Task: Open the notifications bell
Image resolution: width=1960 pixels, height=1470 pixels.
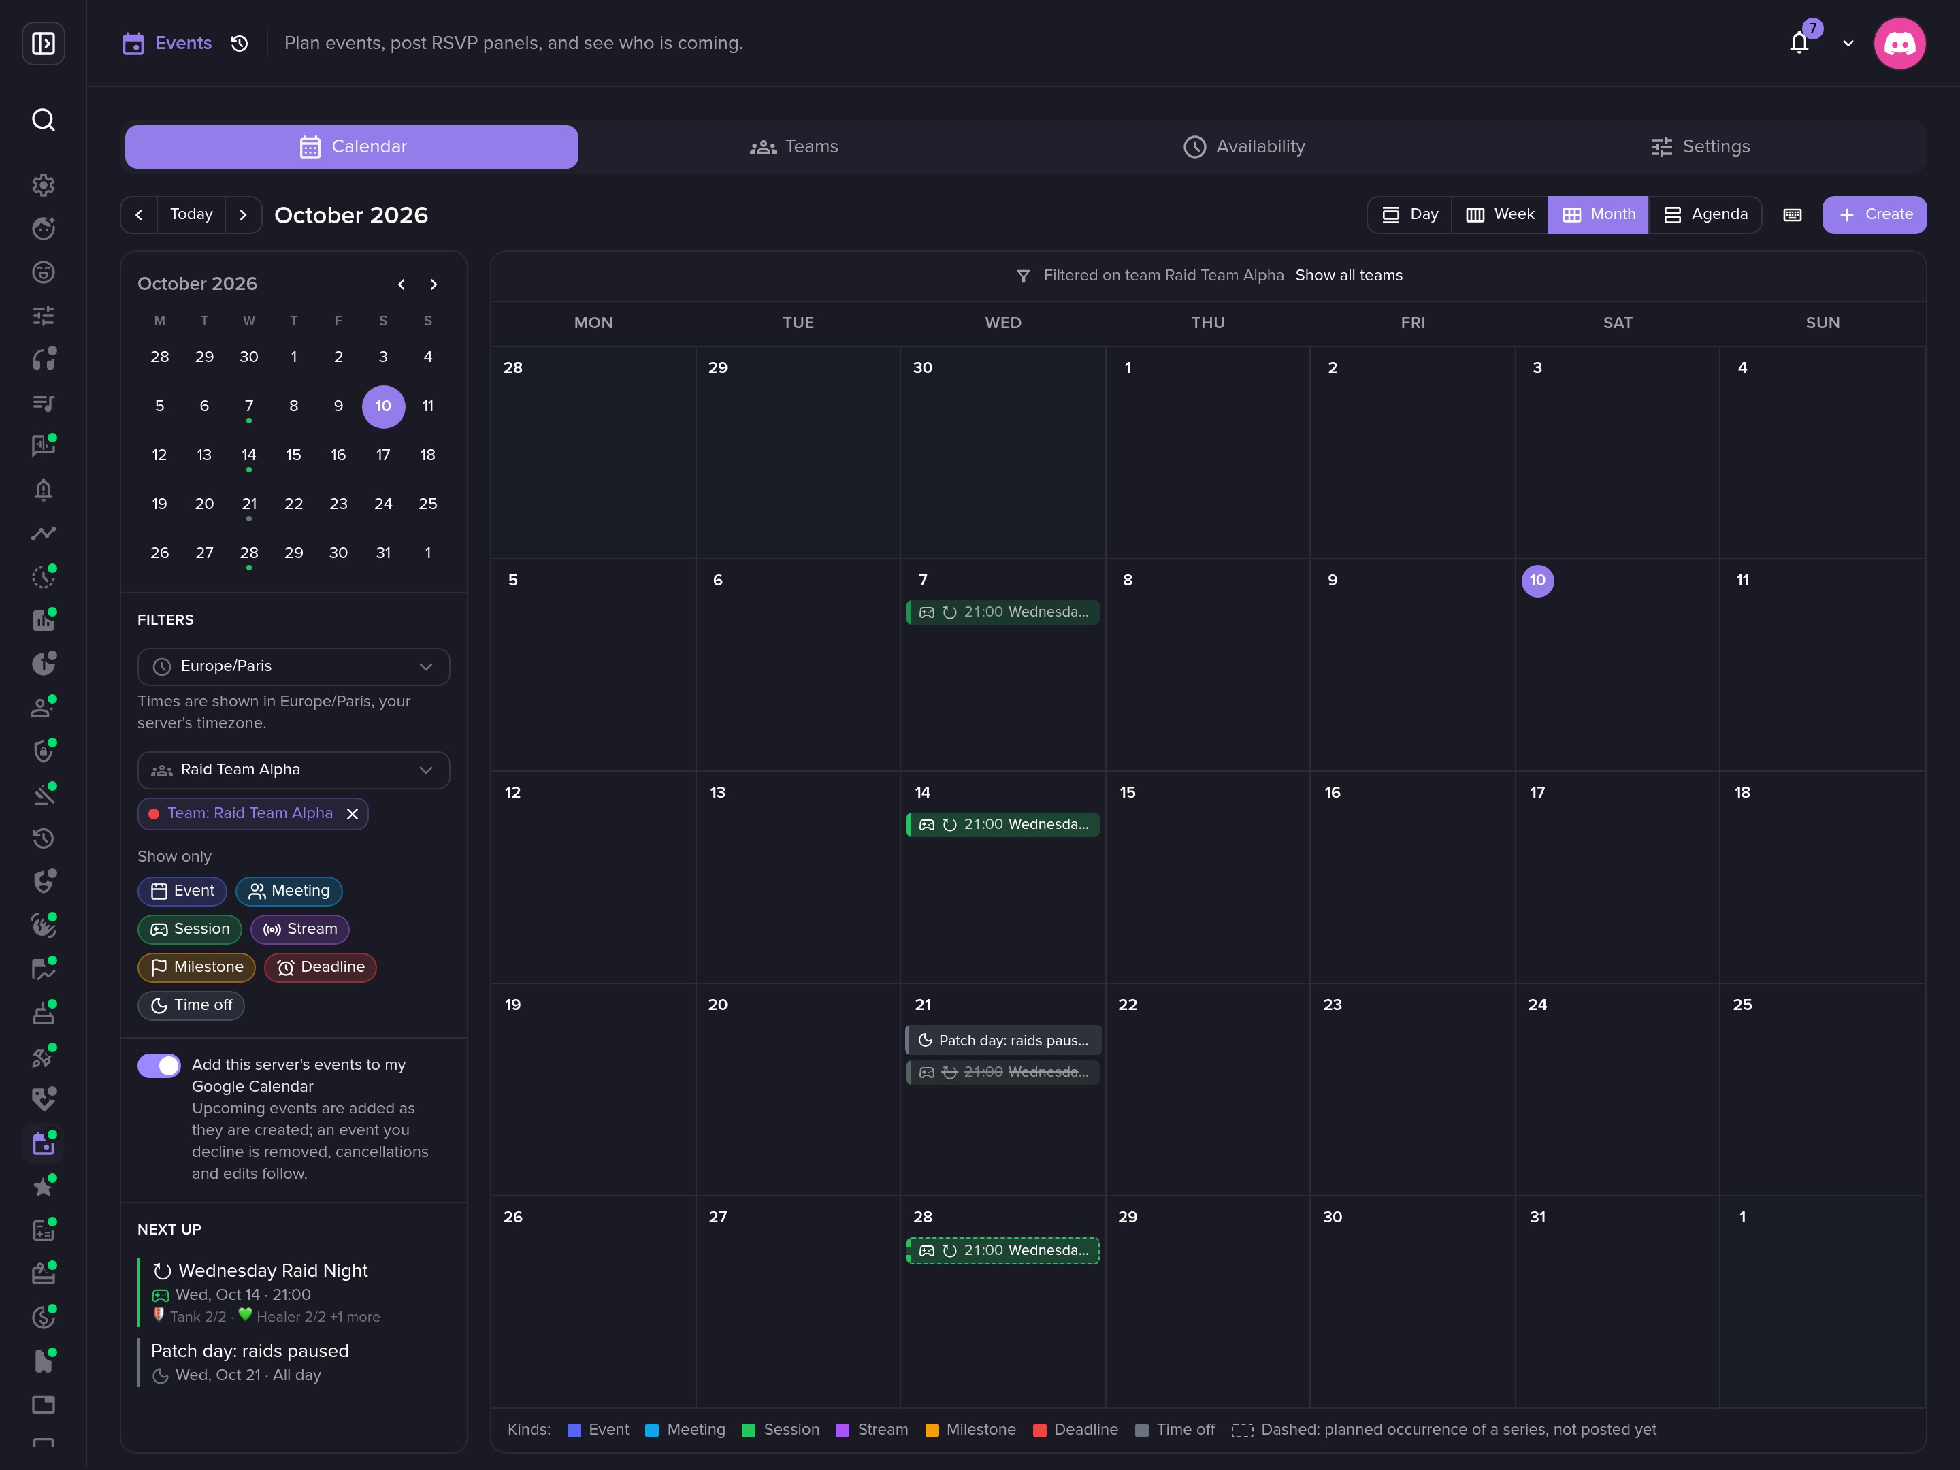Action: (x=1799, y=42)
